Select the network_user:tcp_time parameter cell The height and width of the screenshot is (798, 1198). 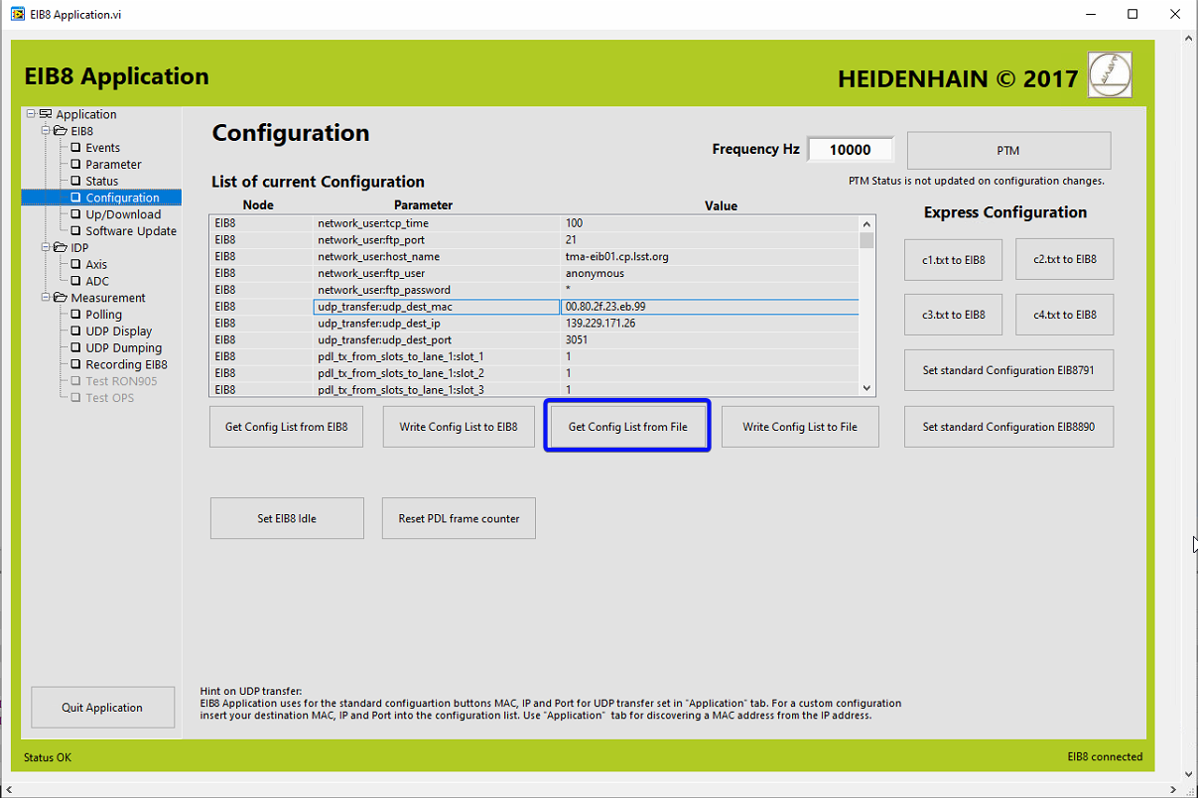coord(437,223)
